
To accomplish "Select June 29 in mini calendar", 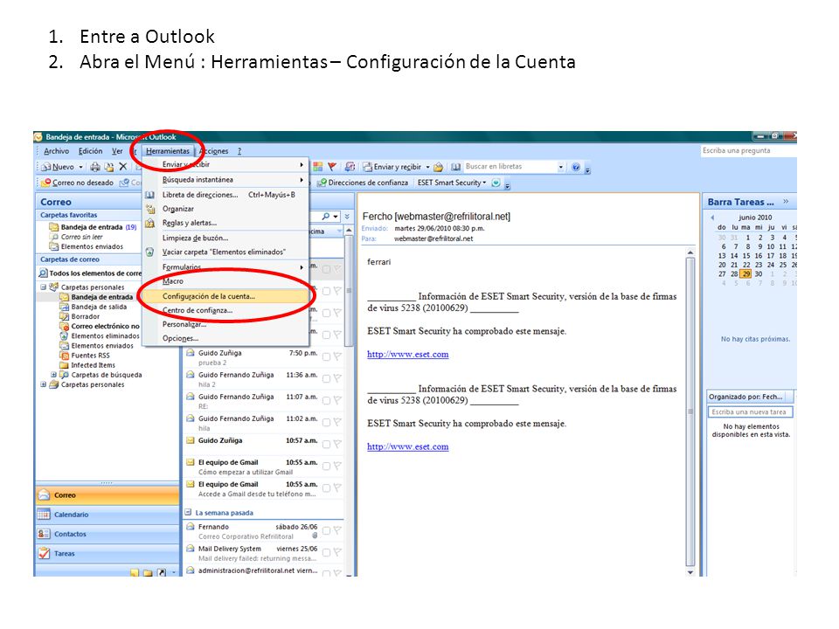I will click(745, 273).
